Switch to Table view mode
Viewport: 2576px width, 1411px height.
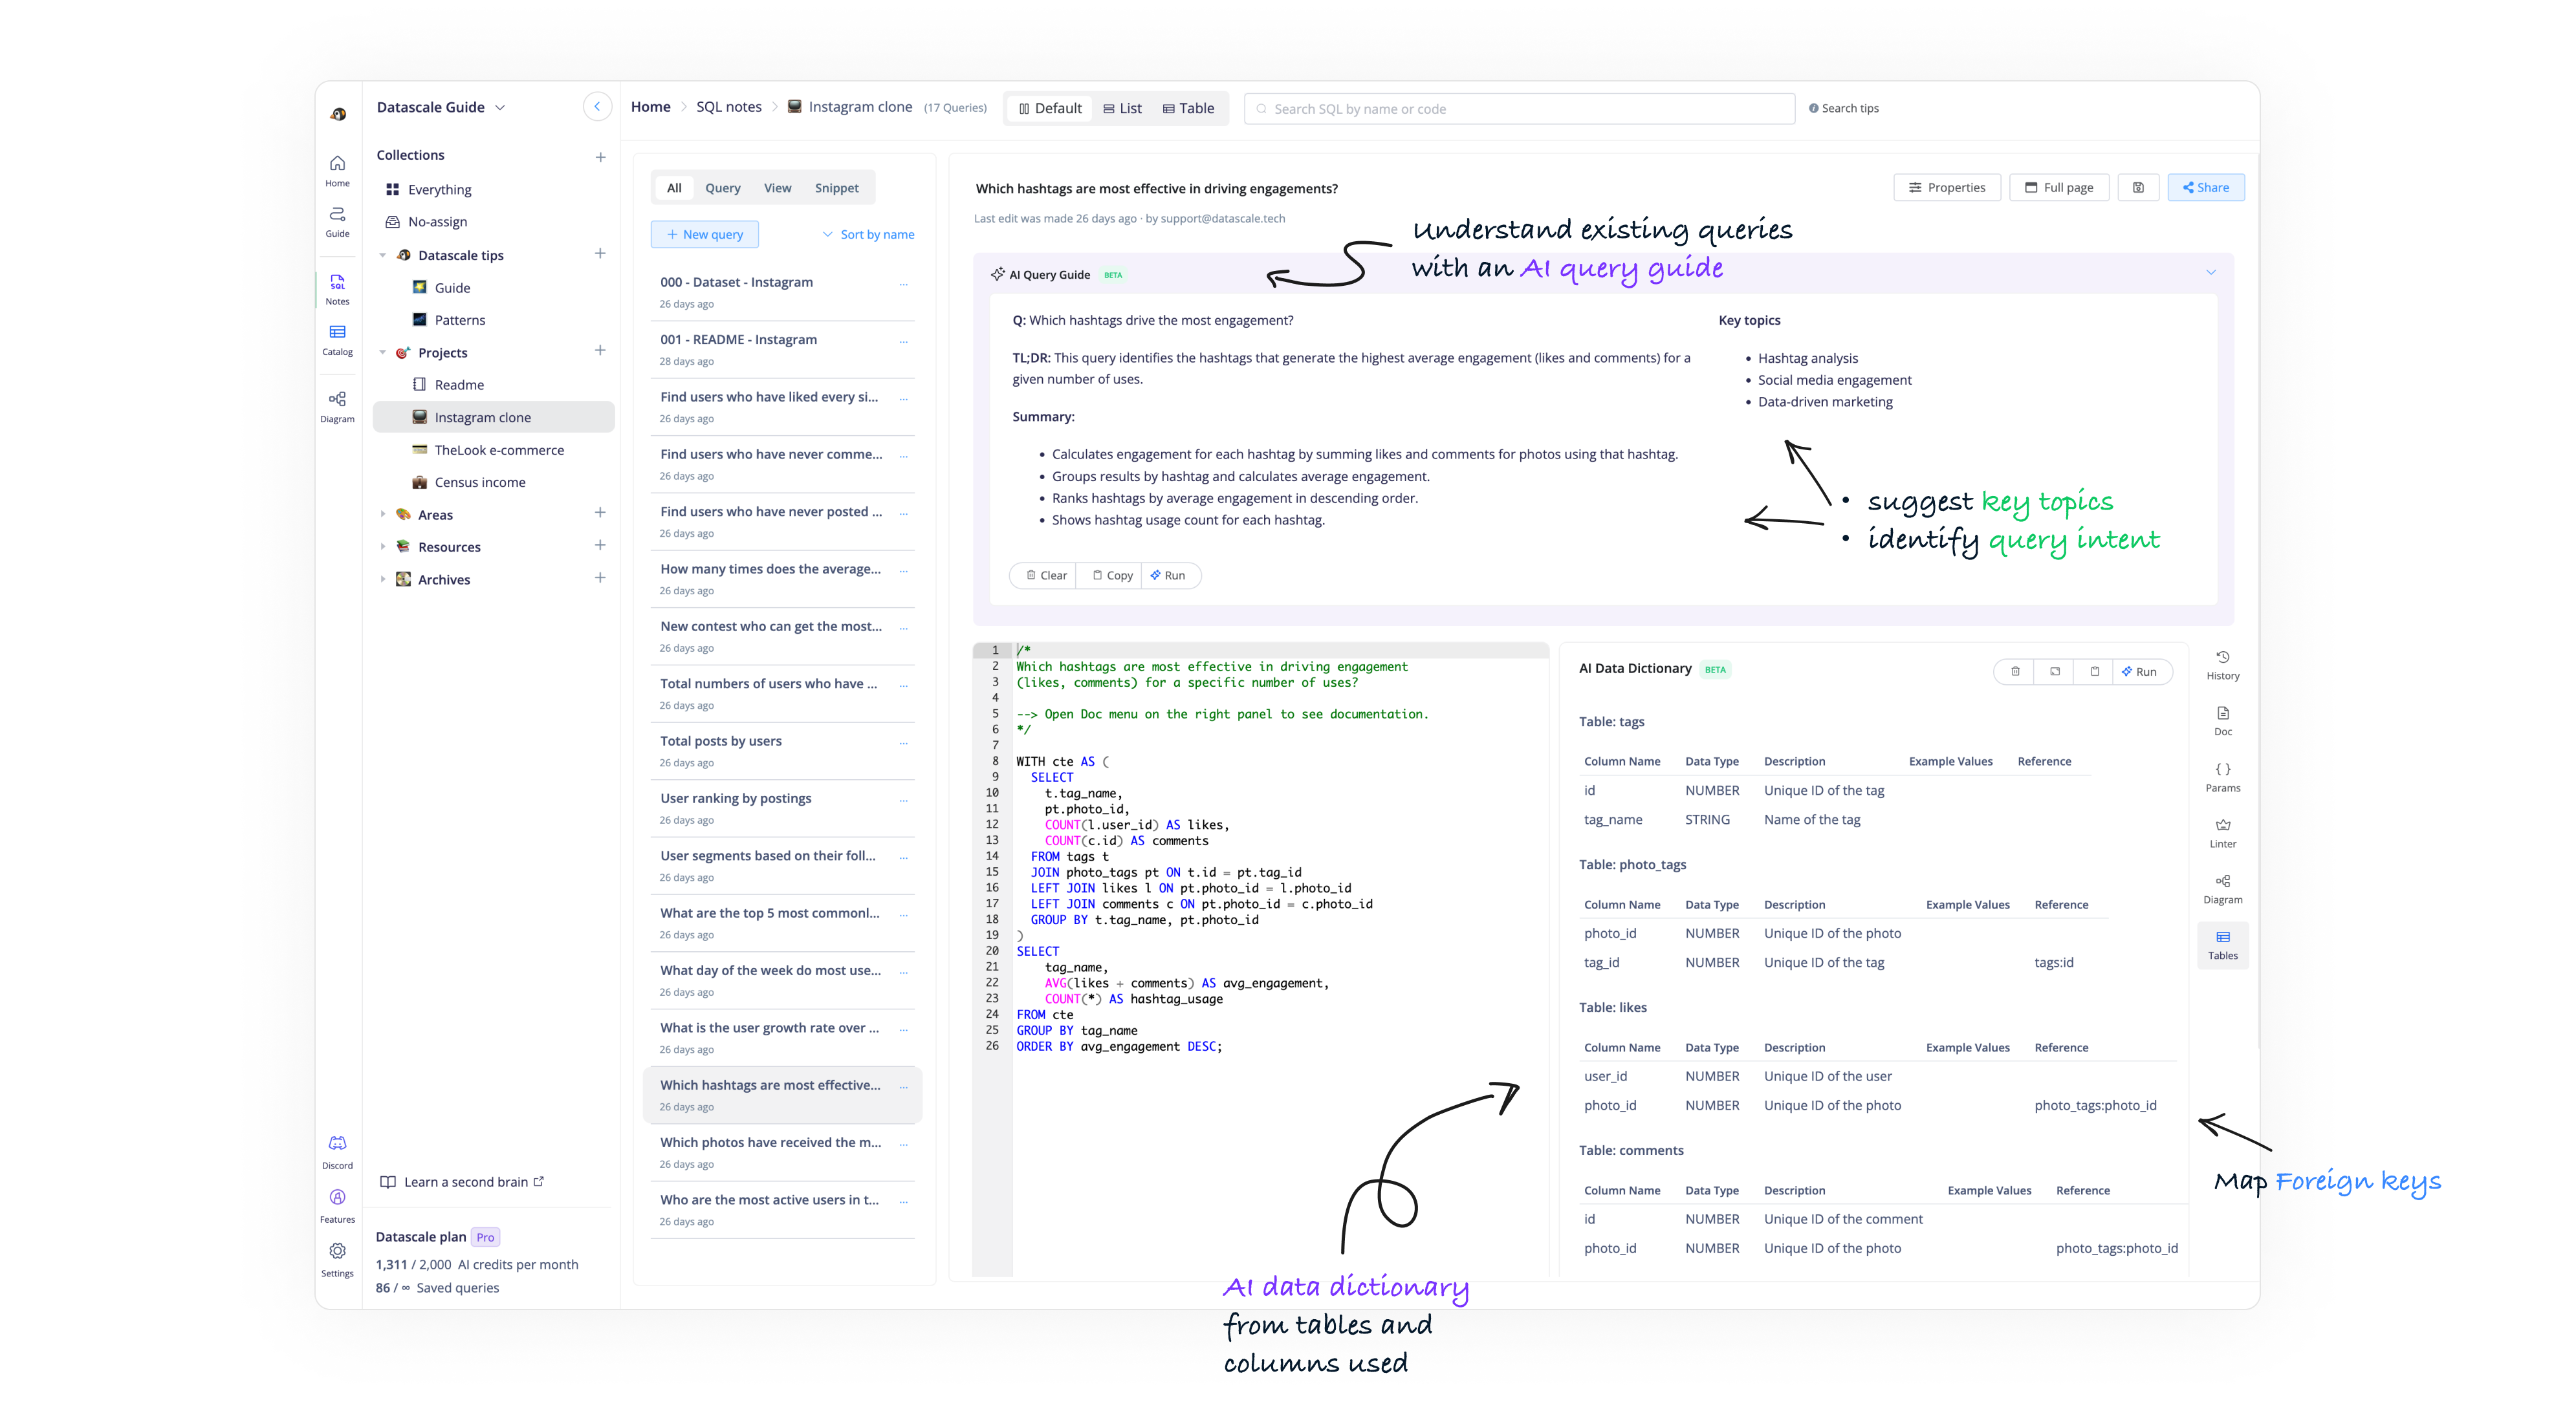coord(1188,108)
